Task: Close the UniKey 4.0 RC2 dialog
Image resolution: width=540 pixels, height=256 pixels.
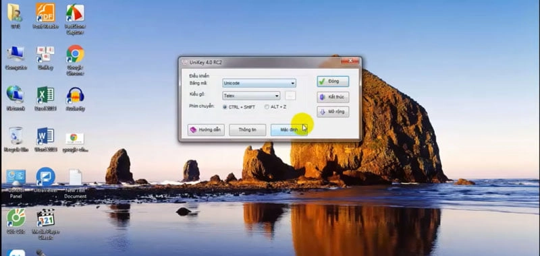Action: (x=350, y=61)
